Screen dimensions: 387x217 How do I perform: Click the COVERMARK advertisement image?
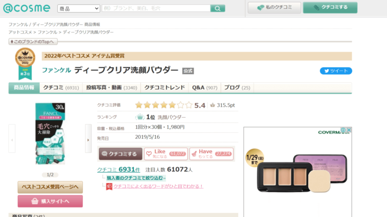pyautogui.click(x=298, y=172)
